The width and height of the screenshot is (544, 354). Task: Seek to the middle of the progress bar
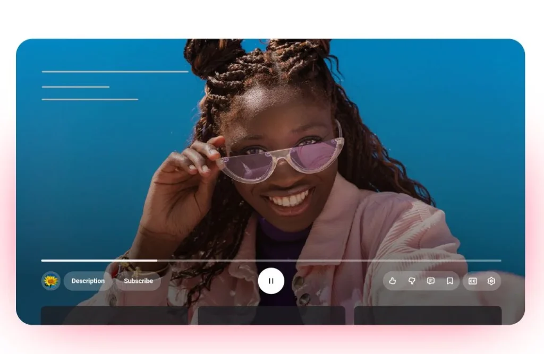click(271, 261)
